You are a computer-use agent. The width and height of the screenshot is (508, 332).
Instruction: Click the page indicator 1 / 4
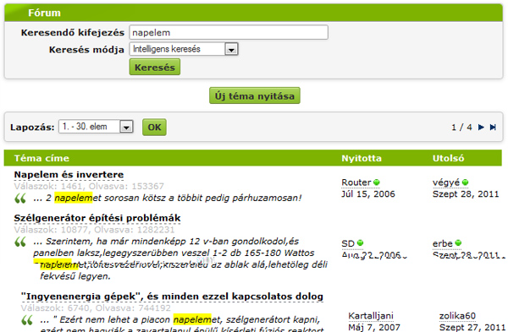[x=461, y=128]
